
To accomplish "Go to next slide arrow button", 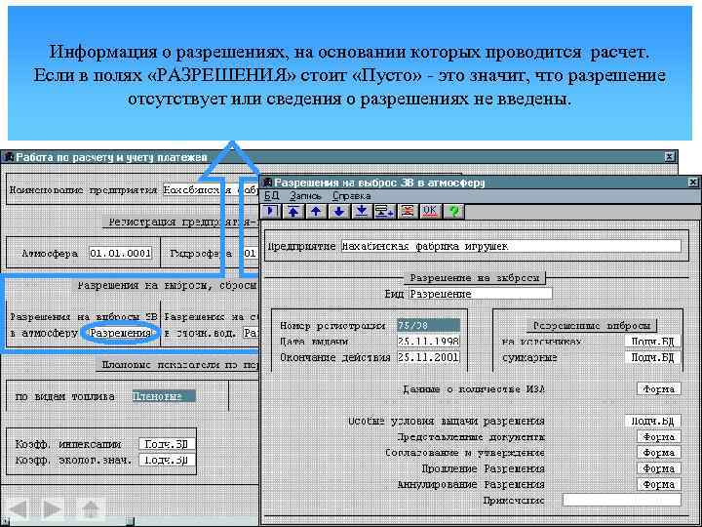I will point(52,509).
